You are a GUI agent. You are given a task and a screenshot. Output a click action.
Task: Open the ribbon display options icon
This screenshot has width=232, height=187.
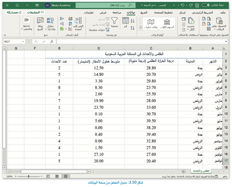click(37, 5)
